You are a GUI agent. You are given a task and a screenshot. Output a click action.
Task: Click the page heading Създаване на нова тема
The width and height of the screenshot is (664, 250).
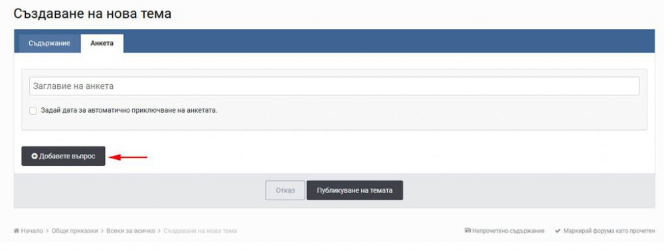coord(92,13)
